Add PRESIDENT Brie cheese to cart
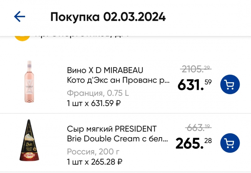The width and height of the screenshot is (251, 173). pyautogui.click(x=230, y=143)
